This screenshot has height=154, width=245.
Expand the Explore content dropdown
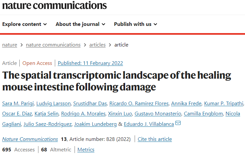coord(25,24)
